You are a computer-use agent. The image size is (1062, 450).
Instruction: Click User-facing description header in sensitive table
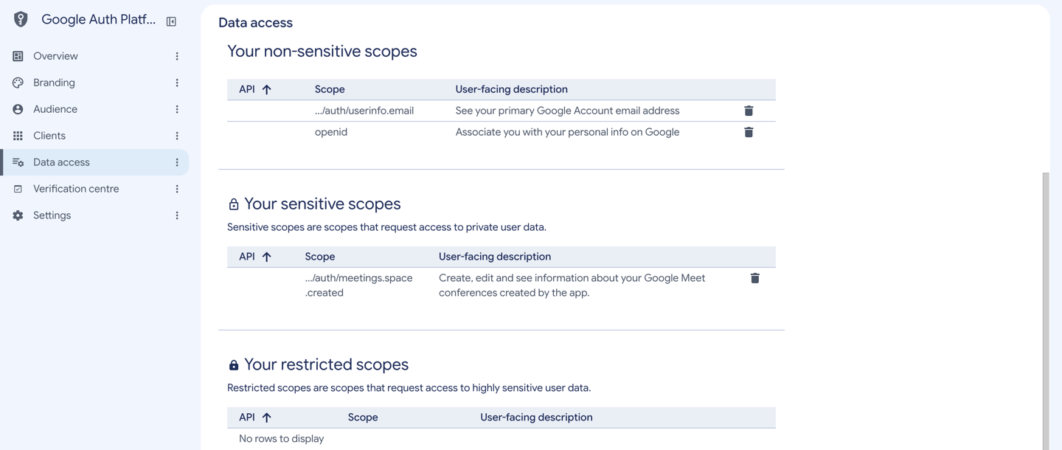pyautogui.click(x=495, y=257)
